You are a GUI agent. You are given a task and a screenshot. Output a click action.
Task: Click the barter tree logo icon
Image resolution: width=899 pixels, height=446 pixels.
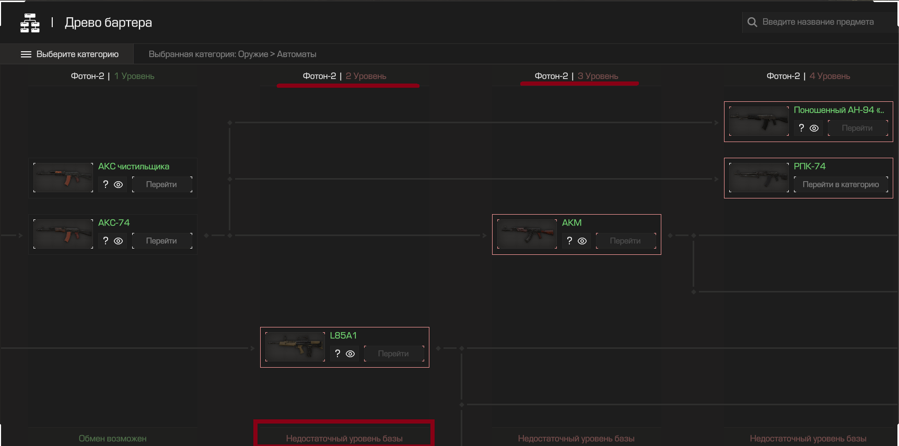pyautogui.click(x=30, y=23)
